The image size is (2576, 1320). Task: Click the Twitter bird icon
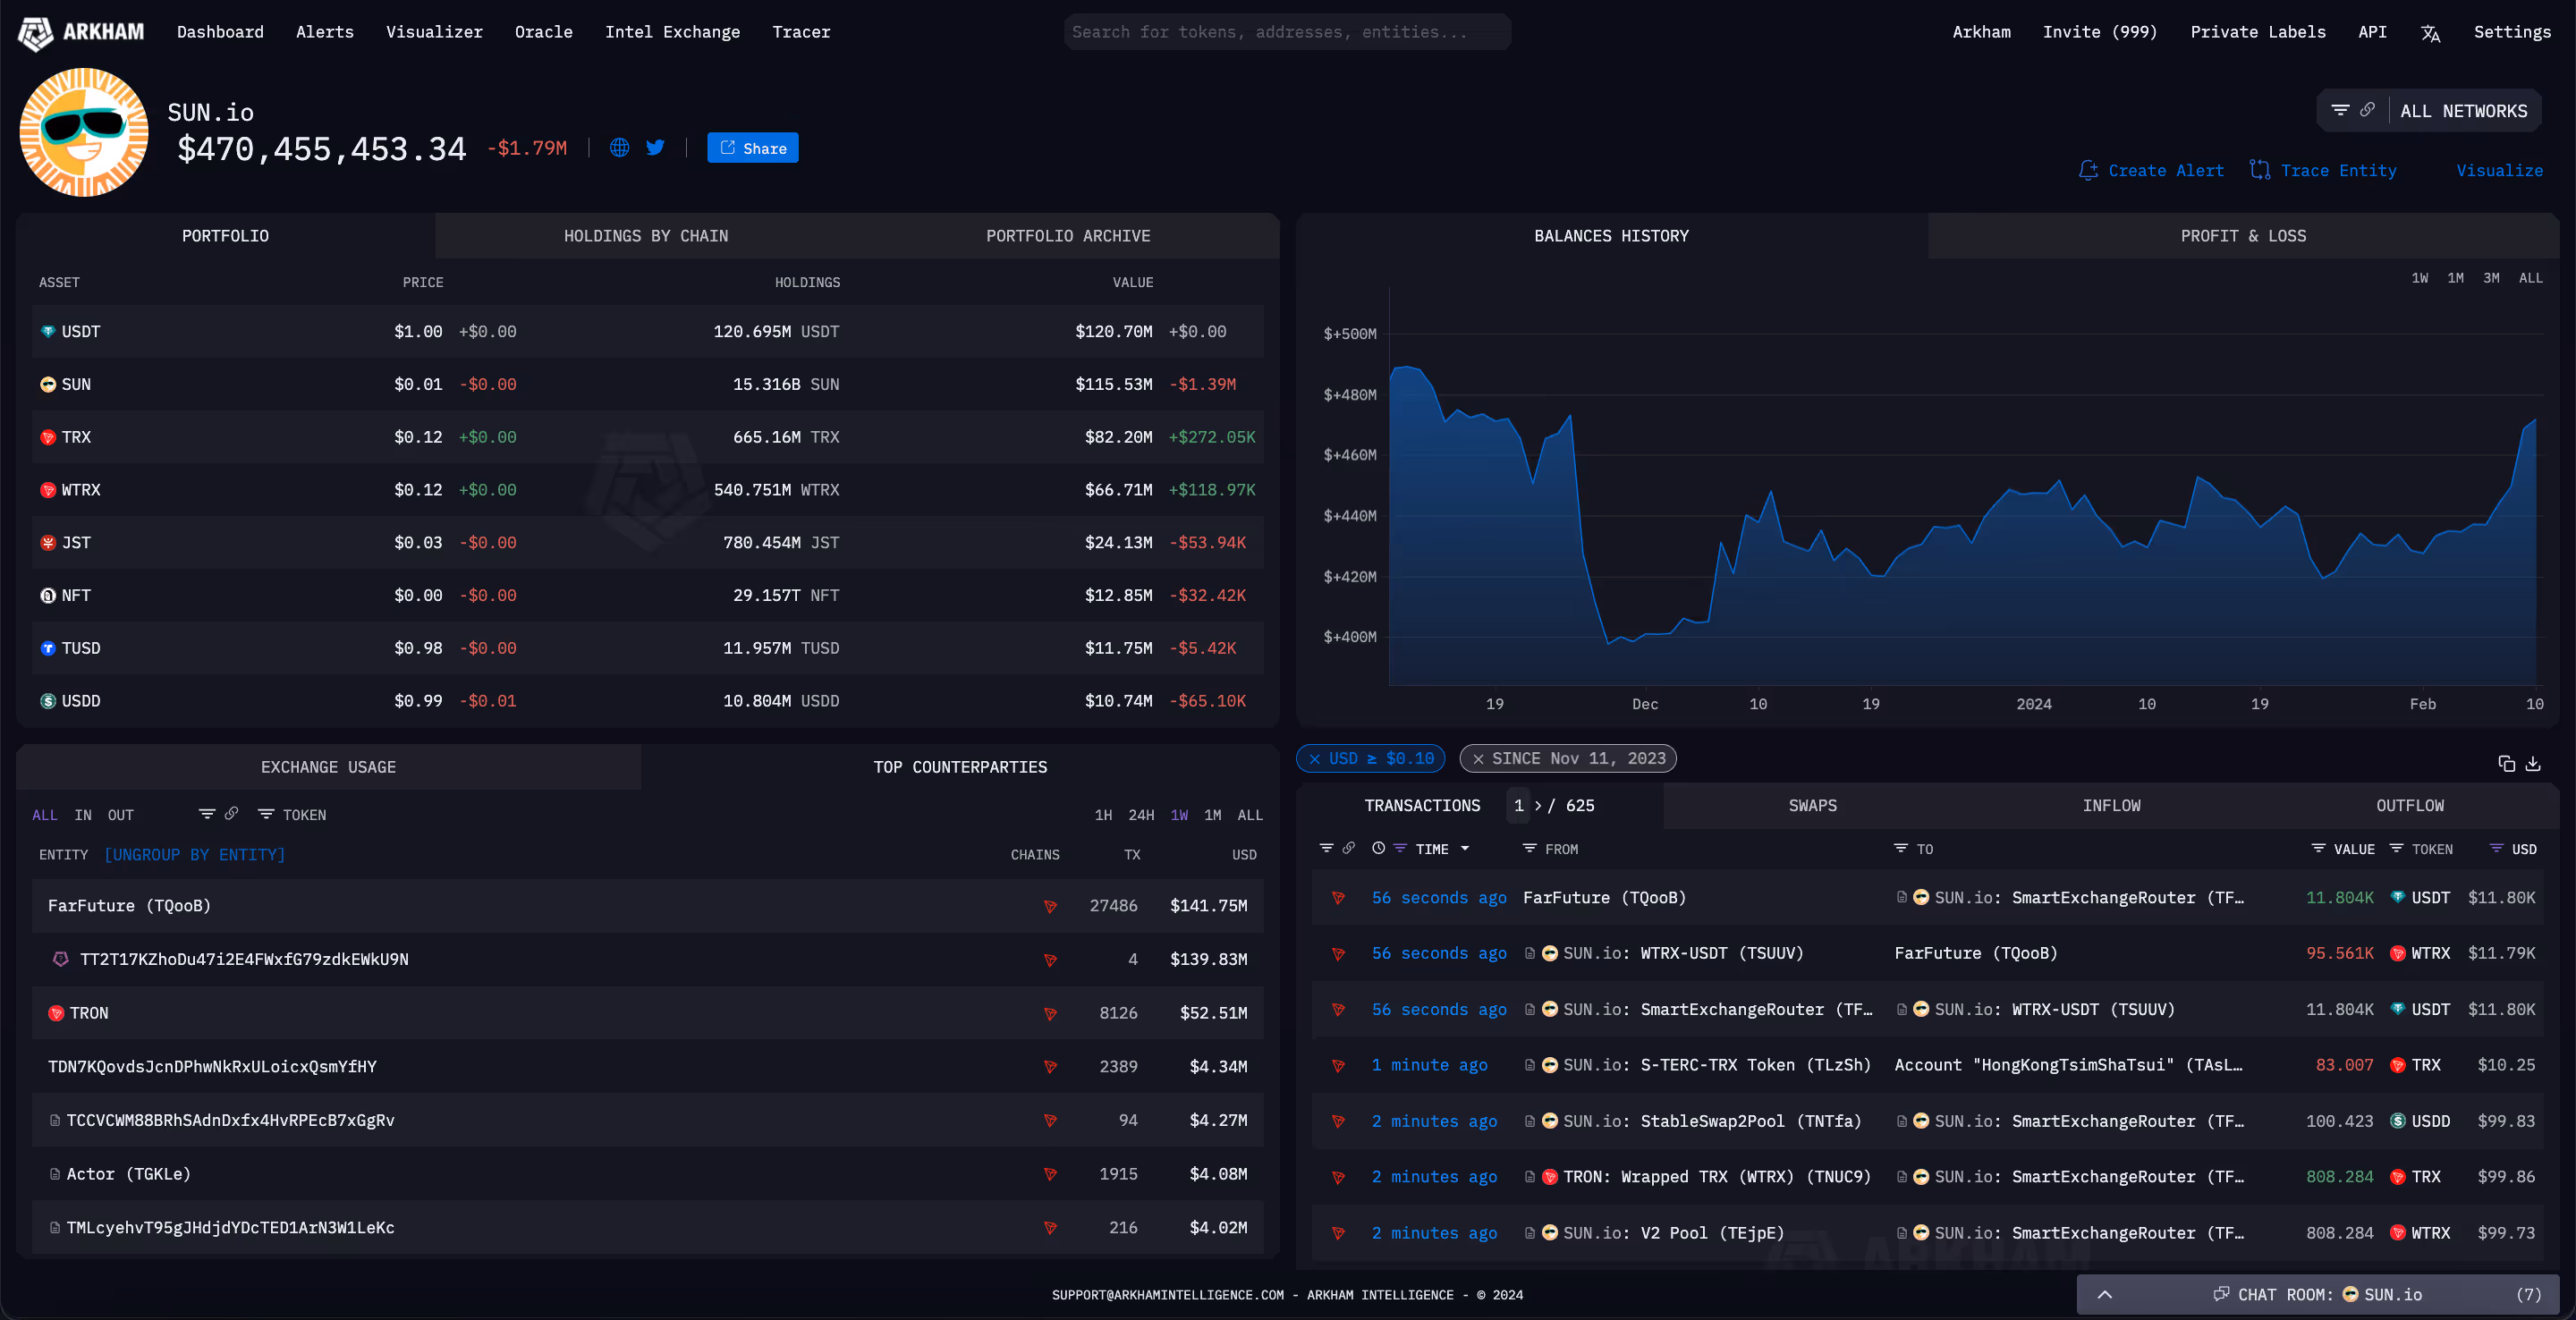point(655,148)
